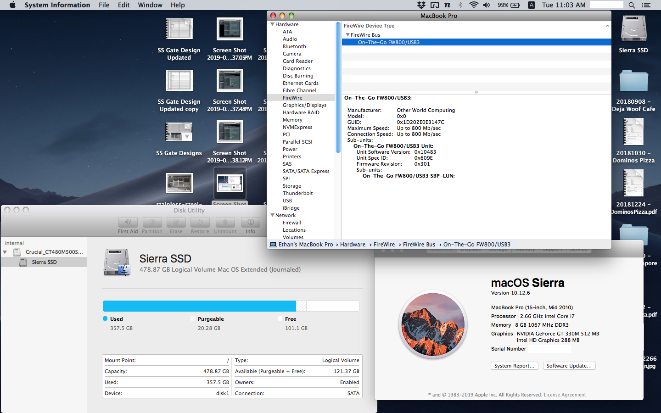Collapse the FireWire Bus disclosure triangle
This screenshot has height=413, width=661.
coord(347,35)
